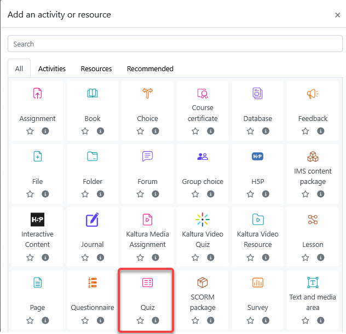Focus the Search input field

click(x=173, y=44)
